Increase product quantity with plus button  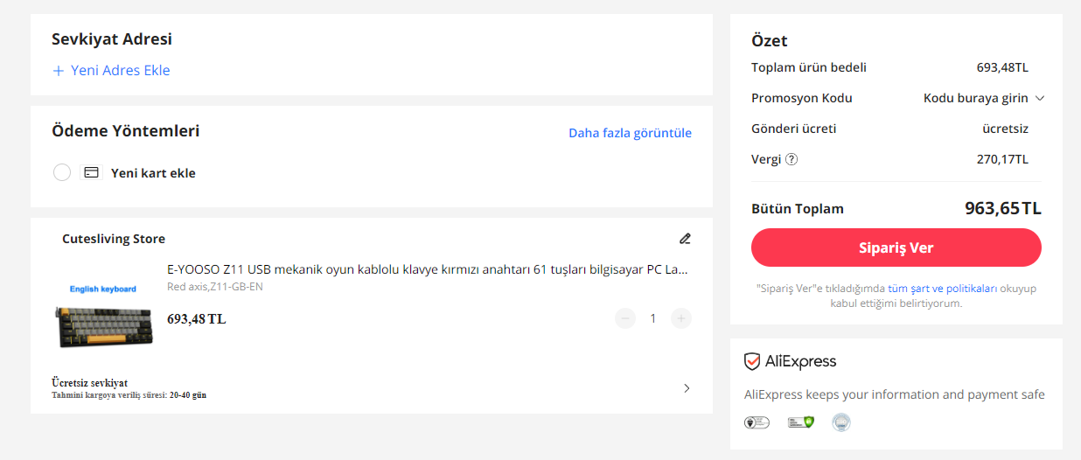681,318
